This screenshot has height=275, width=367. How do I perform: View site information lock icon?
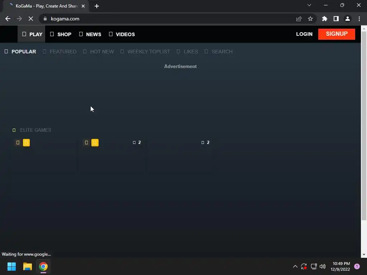(x=45, y=19)
